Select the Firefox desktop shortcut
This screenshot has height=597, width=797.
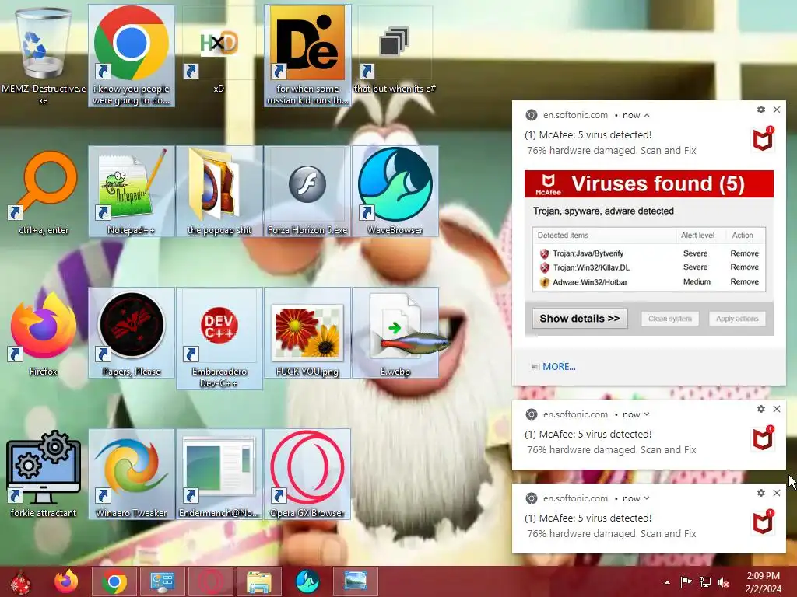coord(44,333)
